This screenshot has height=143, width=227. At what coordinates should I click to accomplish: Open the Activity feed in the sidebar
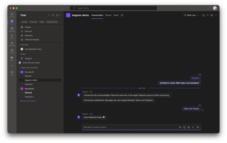[x=12, y=14]
